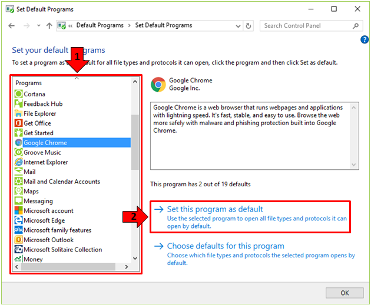This screenshot has height=305, width=371.
Task: Select the Groove Music icon
Action: [x=19, y=152]
